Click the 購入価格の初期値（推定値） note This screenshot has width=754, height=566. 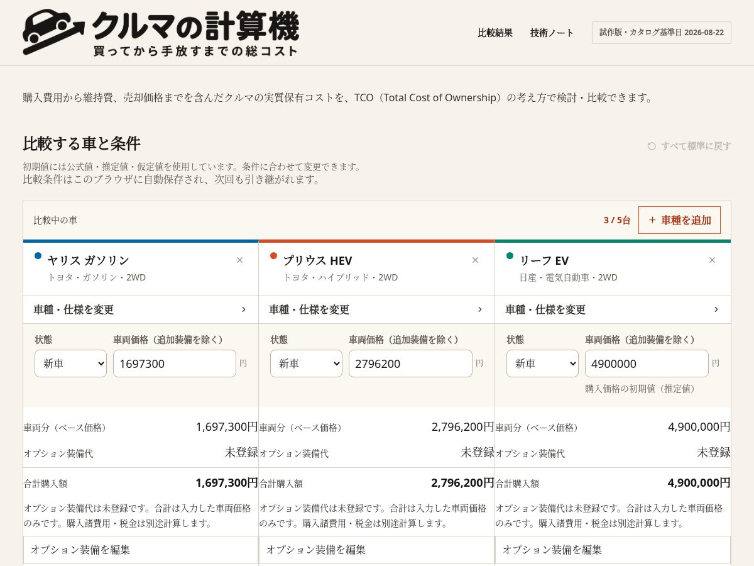tap(640, 389)
